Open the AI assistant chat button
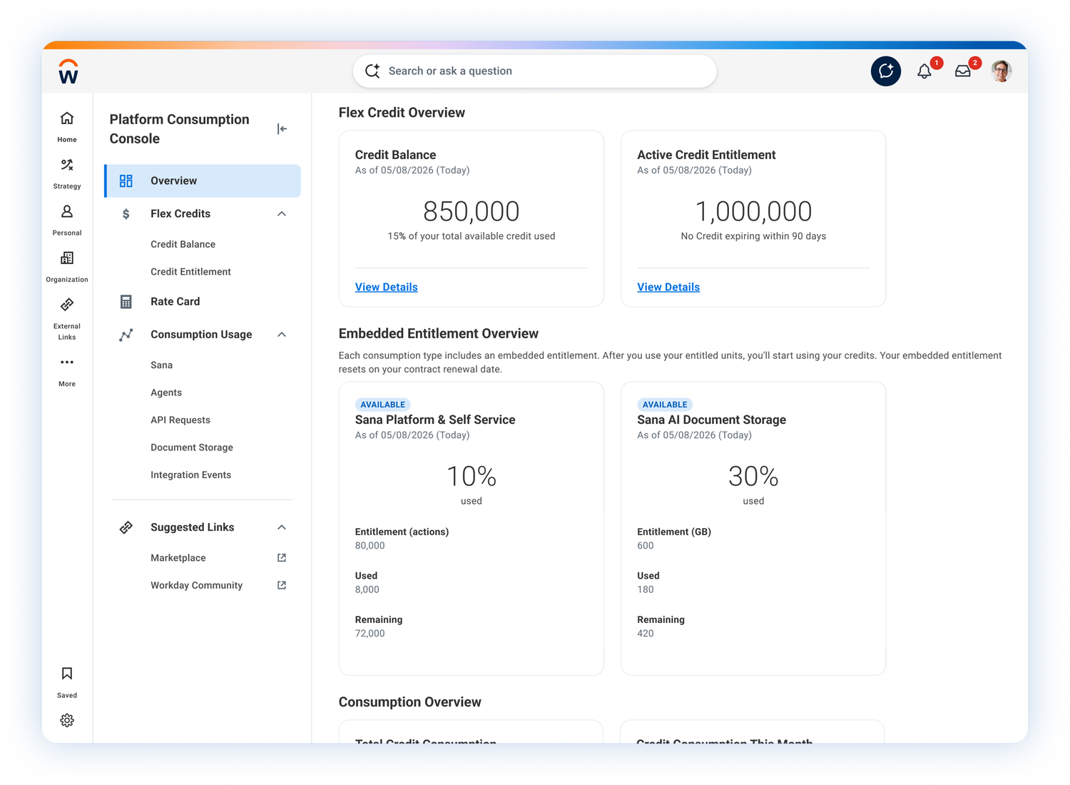The width and height of the screenshot is (1070, 785). (x=886, y=71)
